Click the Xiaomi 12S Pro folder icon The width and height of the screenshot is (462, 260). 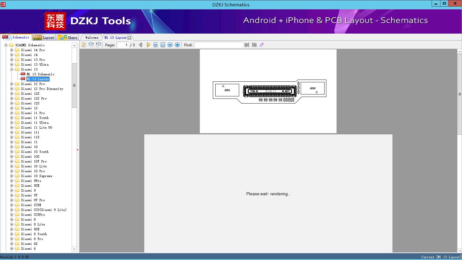coord(17,98)
